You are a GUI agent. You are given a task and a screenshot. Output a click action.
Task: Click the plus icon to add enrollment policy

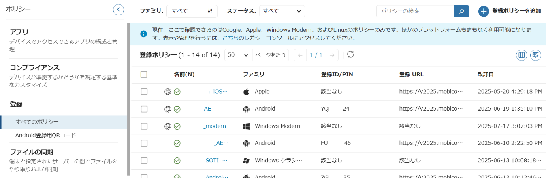pyautogui.click(x=484, y=11)
